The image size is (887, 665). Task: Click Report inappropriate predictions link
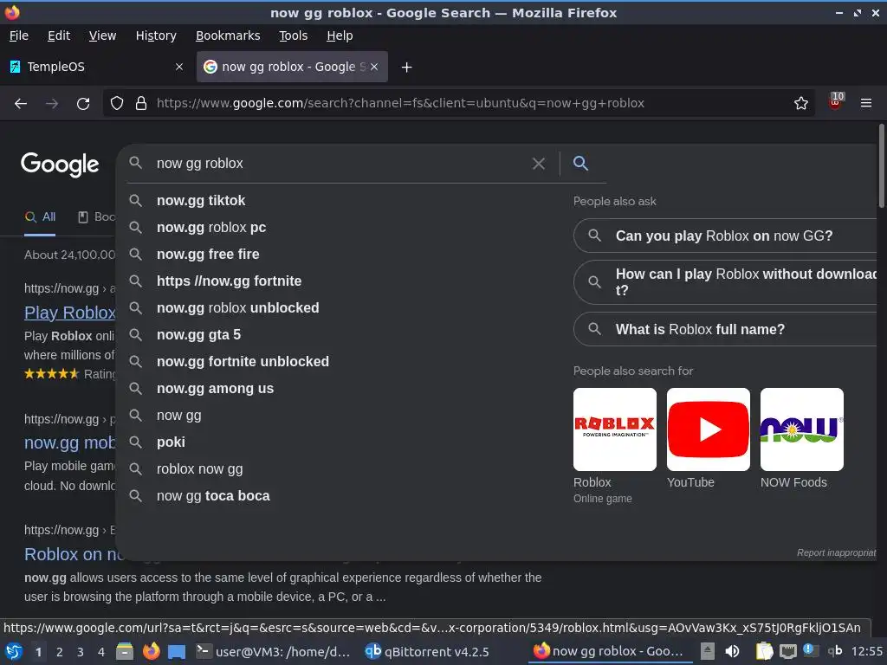click(x=837, y=552)
